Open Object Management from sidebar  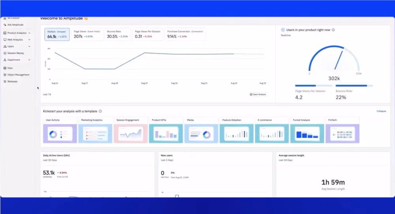(x=19, y=75)
